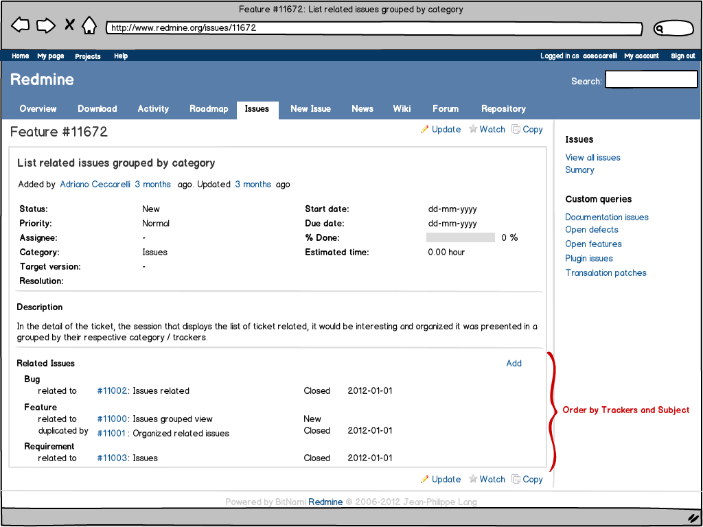Click the bottom Update link
Viewport: 703px width, 527px height.
pyautogui.click(x=446, y=480)
